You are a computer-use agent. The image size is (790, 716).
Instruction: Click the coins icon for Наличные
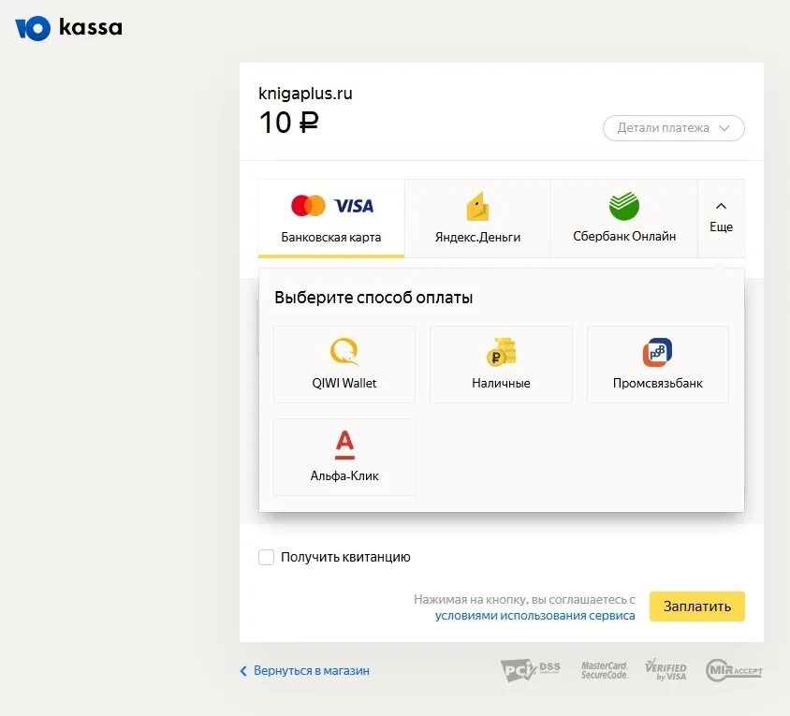point(501,351)
